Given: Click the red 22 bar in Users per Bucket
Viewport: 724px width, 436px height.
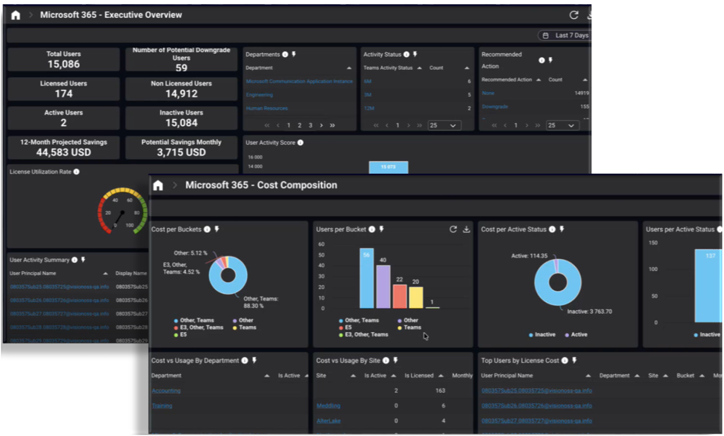Looking at the screenshot, I should (x=399, y=296).
